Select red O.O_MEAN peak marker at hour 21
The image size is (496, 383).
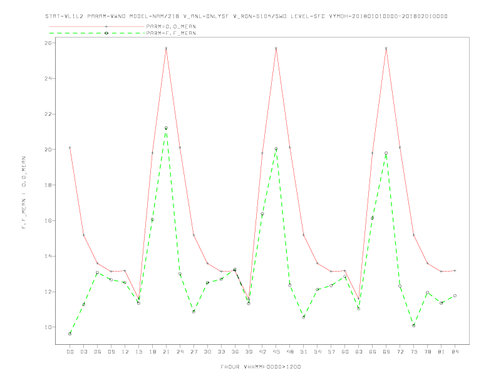click(166, 48)
